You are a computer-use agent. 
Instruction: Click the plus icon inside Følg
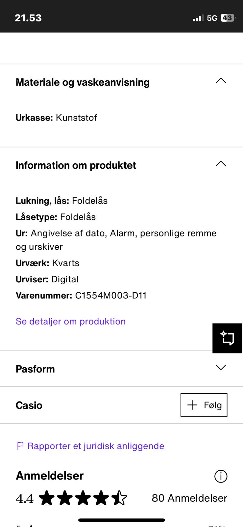coord(192,405)
